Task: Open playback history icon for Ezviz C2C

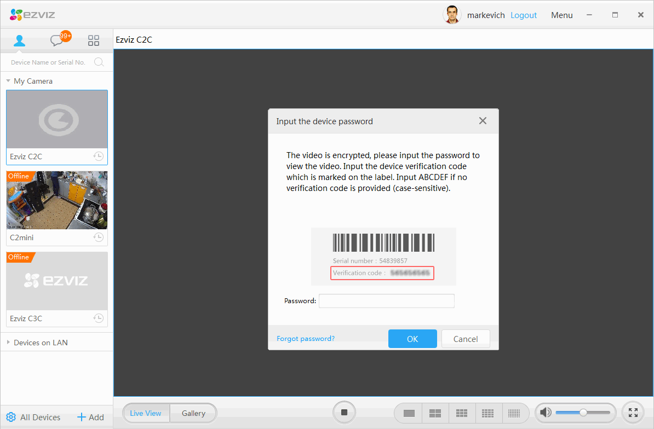Action: click(x=99, y=156)
